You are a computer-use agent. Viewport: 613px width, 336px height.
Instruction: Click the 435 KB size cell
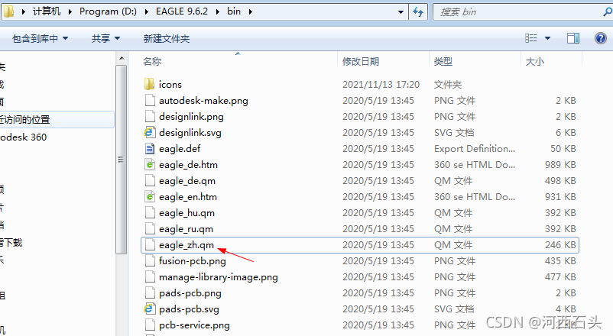click(x=560, y=260)
